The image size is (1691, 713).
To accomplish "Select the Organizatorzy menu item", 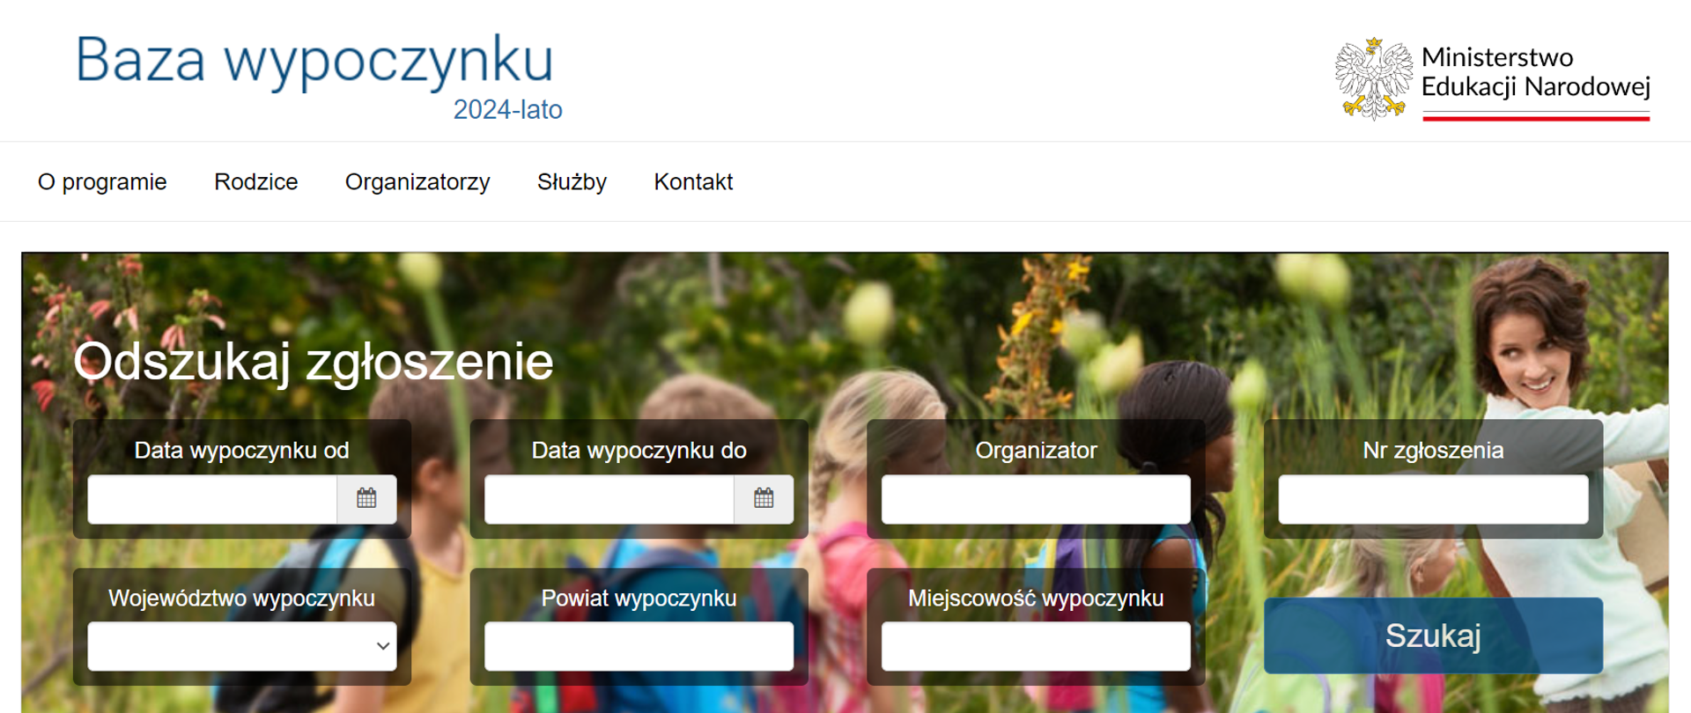I will click(417, 182).
